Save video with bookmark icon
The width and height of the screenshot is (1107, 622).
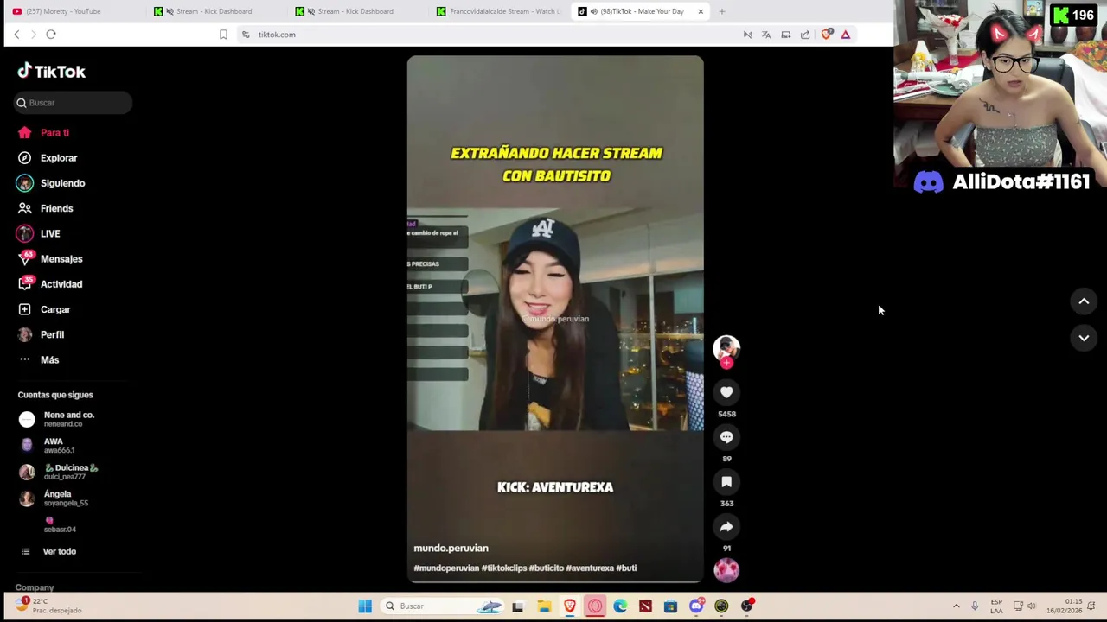[x=726, y=482]
